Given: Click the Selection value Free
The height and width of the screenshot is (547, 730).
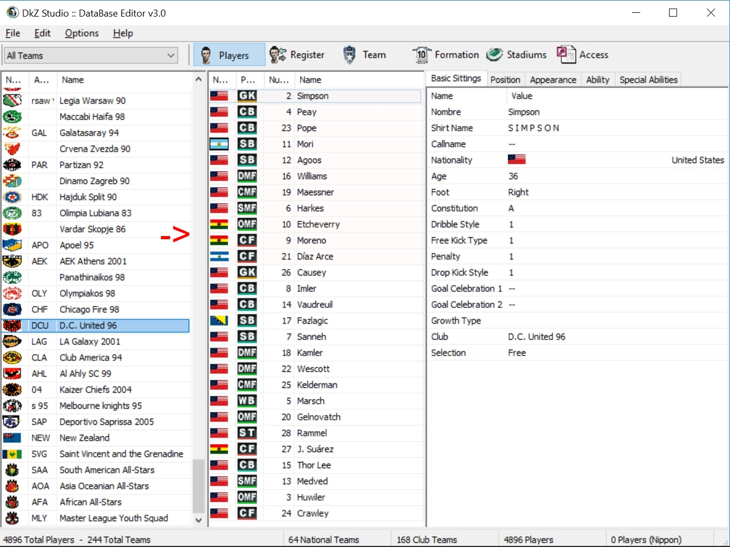Looking at the screenshot, I should coord(517,353).
